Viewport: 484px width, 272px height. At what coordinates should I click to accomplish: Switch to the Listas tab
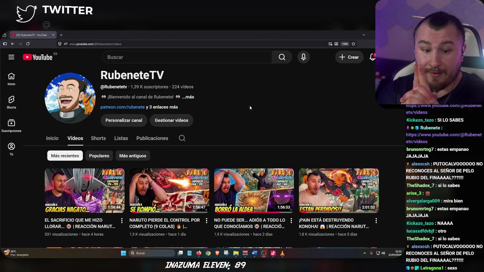click(121, 138)
